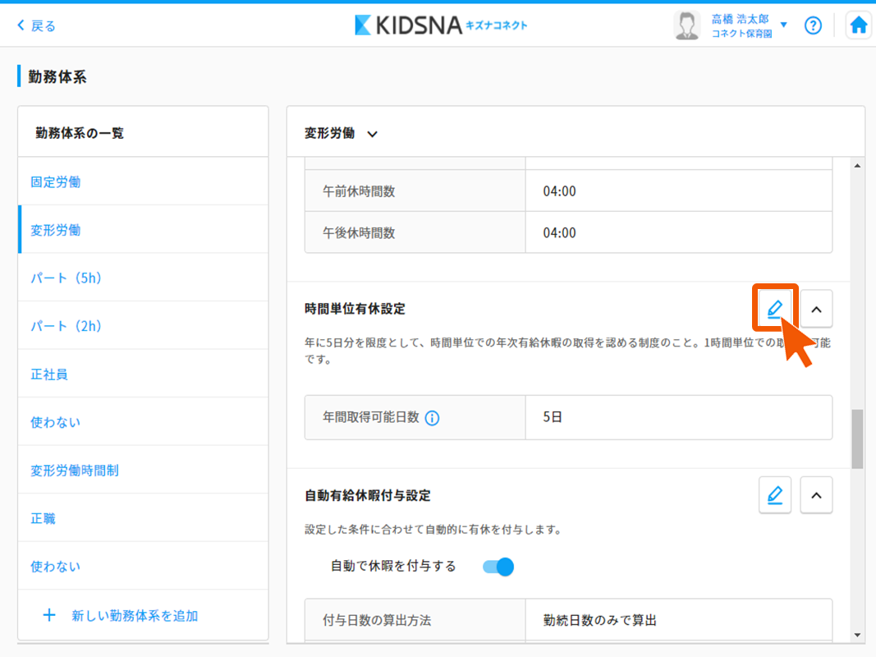876x657 pixels.
Task: Open the help question mark icon
Action: pyautogui.click(x=813, y=25)
